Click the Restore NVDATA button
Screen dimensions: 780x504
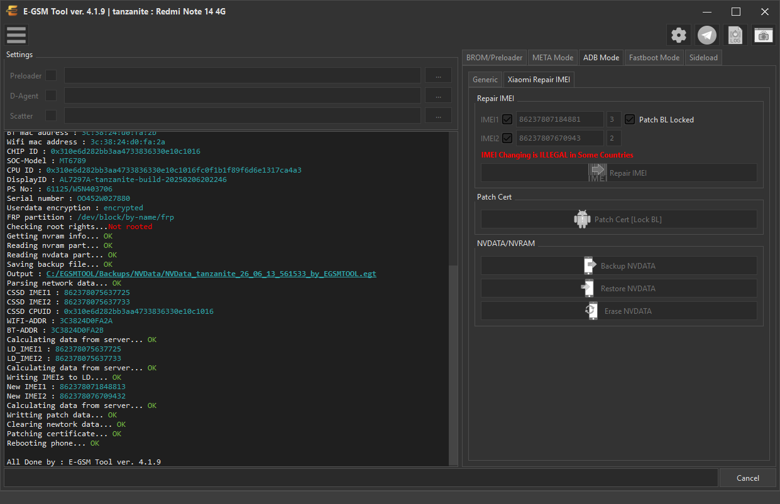[619, 288]
